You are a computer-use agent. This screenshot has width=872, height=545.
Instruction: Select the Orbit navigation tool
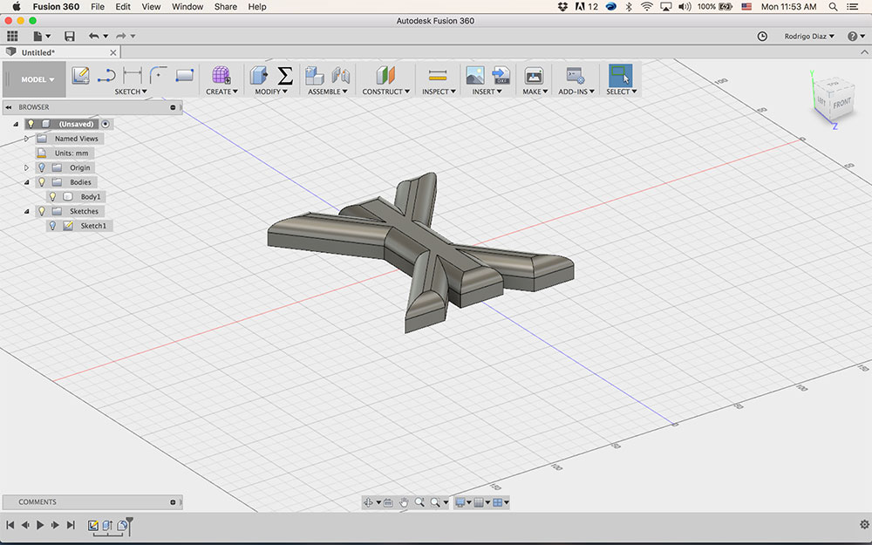(368, 502)
